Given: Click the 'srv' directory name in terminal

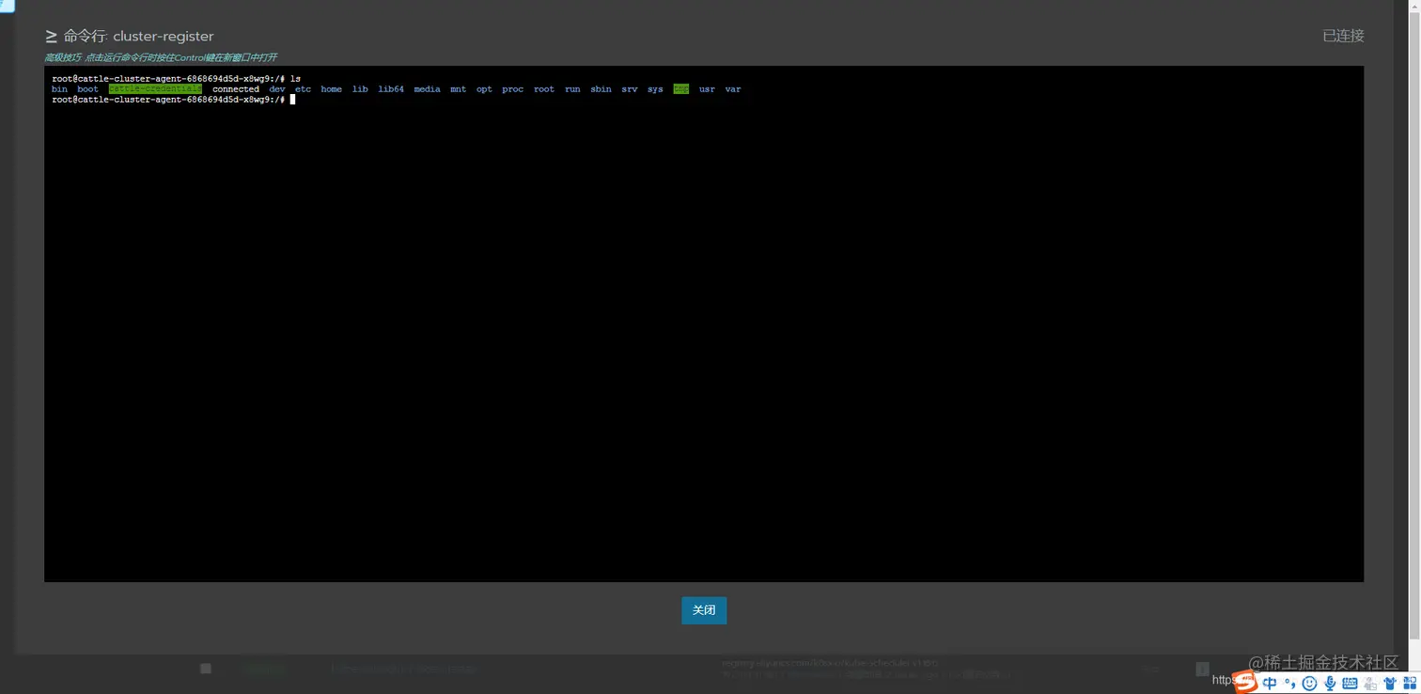Looking at the screenshot, I should tap(630, 89).
